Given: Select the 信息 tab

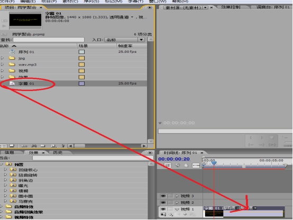Looking at the screenshot, I should [x=10, y=152].
